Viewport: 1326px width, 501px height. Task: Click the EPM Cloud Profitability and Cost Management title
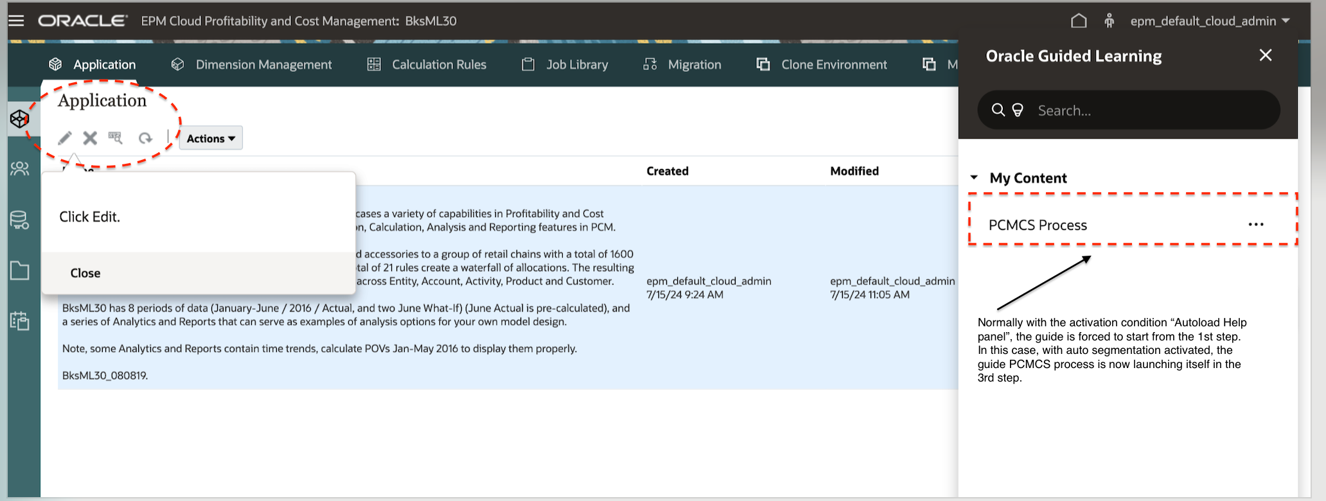tap(299, 21)
